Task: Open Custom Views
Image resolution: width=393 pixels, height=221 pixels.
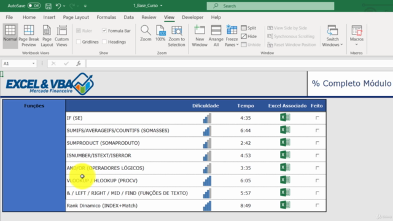Action: [61, 36]
